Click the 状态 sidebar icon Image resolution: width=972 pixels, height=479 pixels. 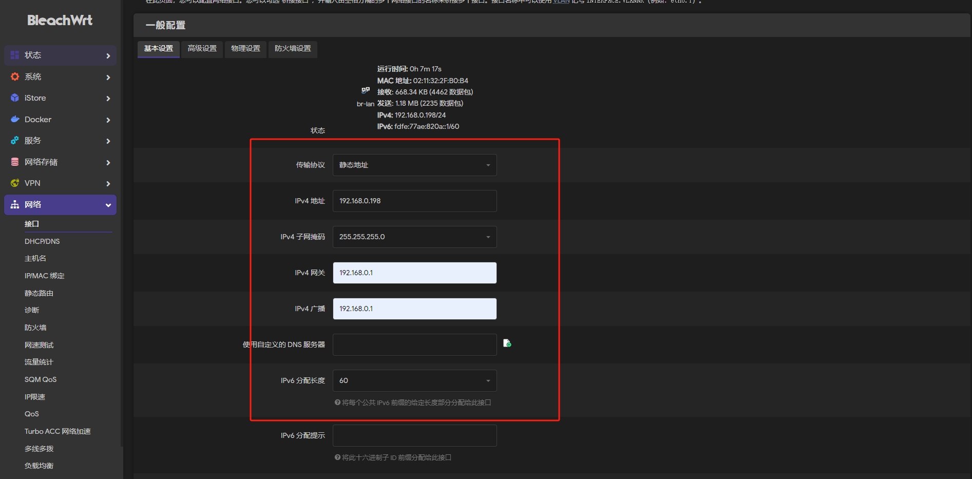point(15,55)
